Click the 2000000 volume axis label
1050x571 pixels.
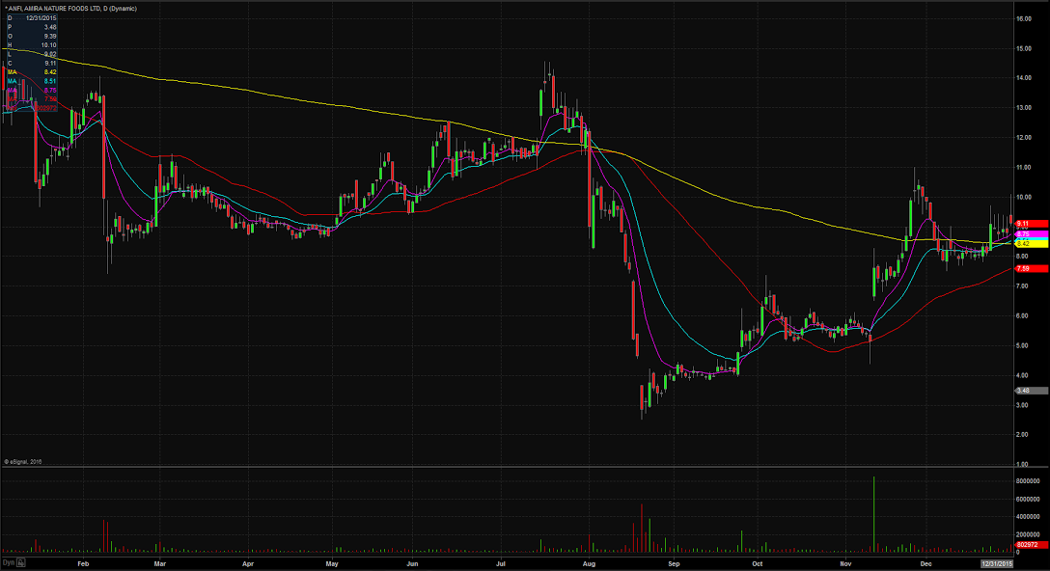(x=1028, y=535)
